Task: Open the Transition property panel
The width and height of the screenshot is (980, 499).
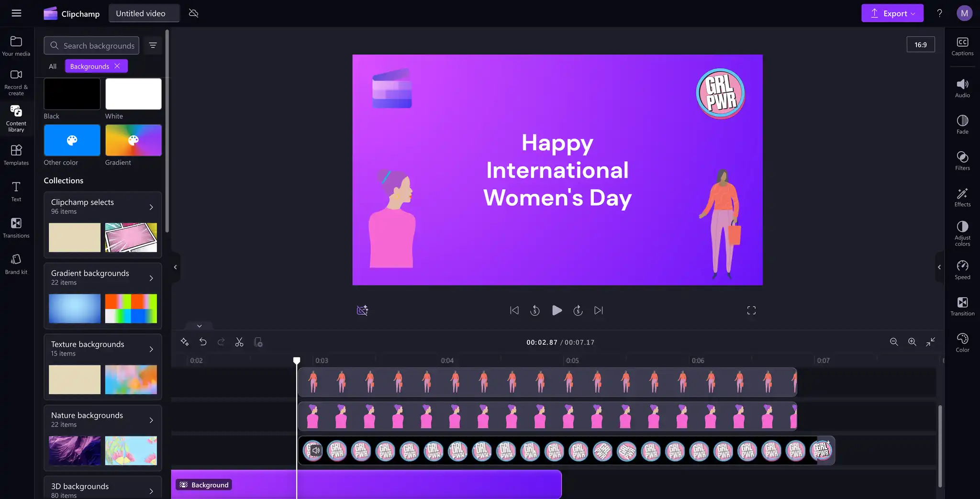Action: 962,307
